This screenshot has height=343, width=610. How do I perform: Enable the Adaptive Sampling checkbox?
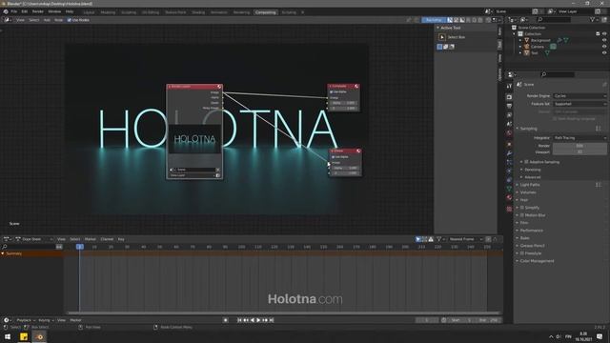pyautogui.click(x=526, y=162)
